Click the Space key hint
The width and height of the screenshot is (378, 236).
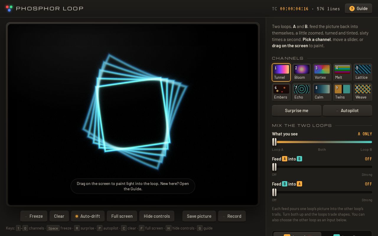click(53, 228)
